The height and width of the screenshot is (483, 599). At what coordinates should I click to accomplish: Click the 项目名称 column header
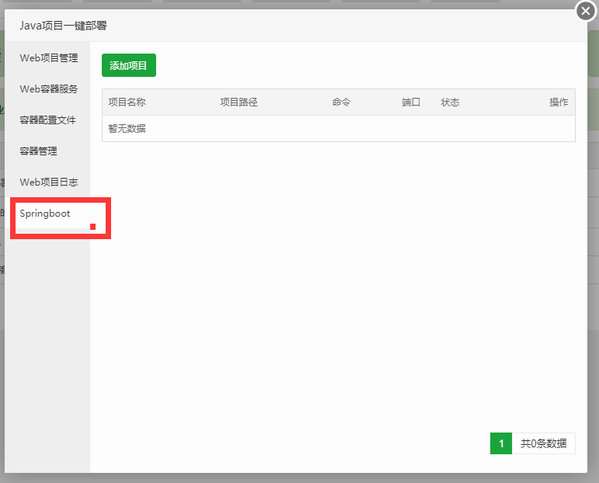[x=127, y=102]
